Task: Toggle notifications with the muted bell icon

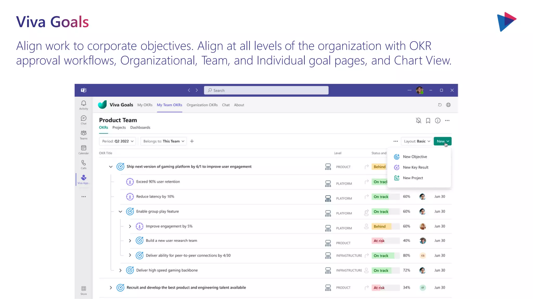Action: click(418, 120)
